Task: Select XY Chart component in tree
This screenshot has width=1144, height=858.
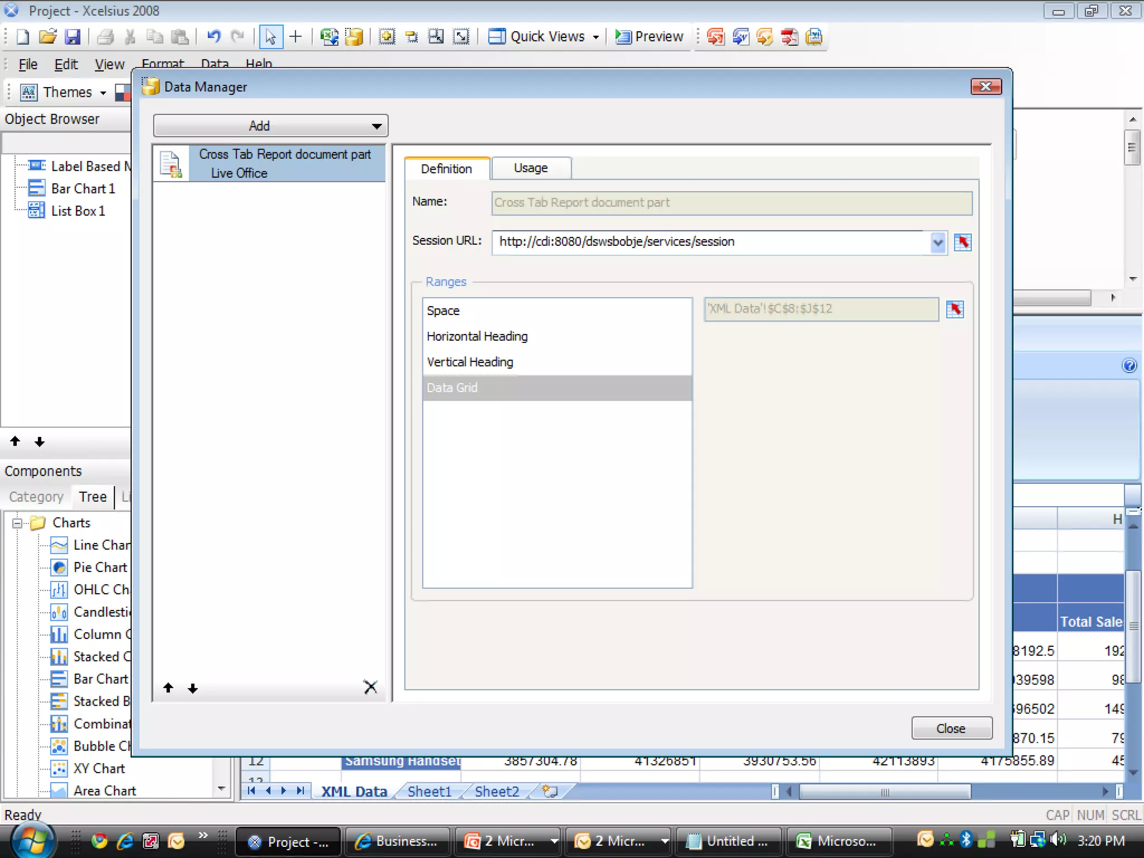Action: point(99,769)
